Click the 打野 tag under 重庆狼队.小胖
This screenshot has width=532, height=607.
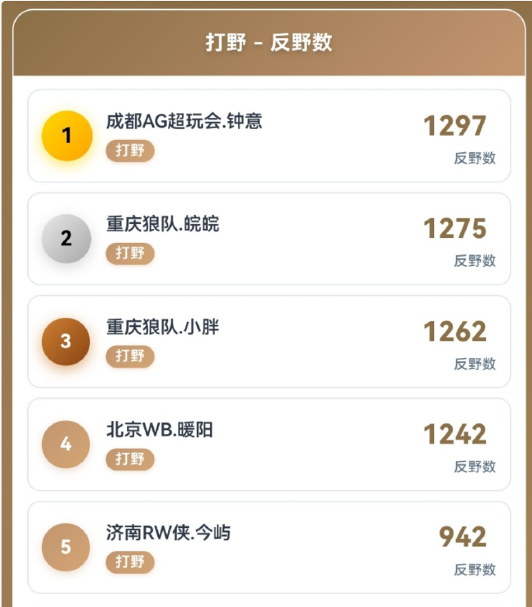(x=130, y=356)
